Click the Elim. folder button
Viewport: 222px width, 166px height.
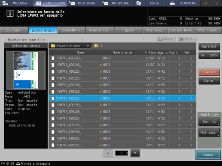(x=187, y=39)
